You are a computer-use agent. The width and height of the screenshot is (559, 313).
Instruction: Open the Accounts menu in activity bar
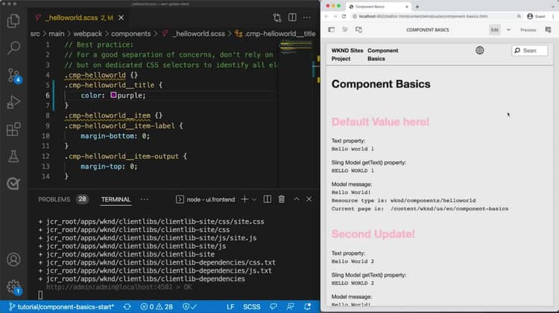click(13, 259)
